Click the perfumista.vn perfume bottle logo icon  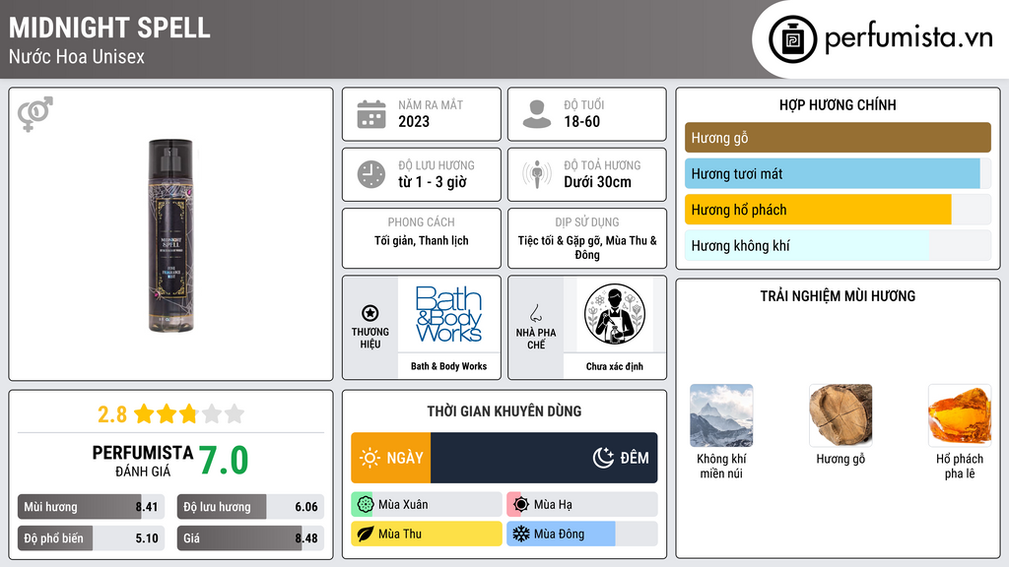(x=792, y=39)
